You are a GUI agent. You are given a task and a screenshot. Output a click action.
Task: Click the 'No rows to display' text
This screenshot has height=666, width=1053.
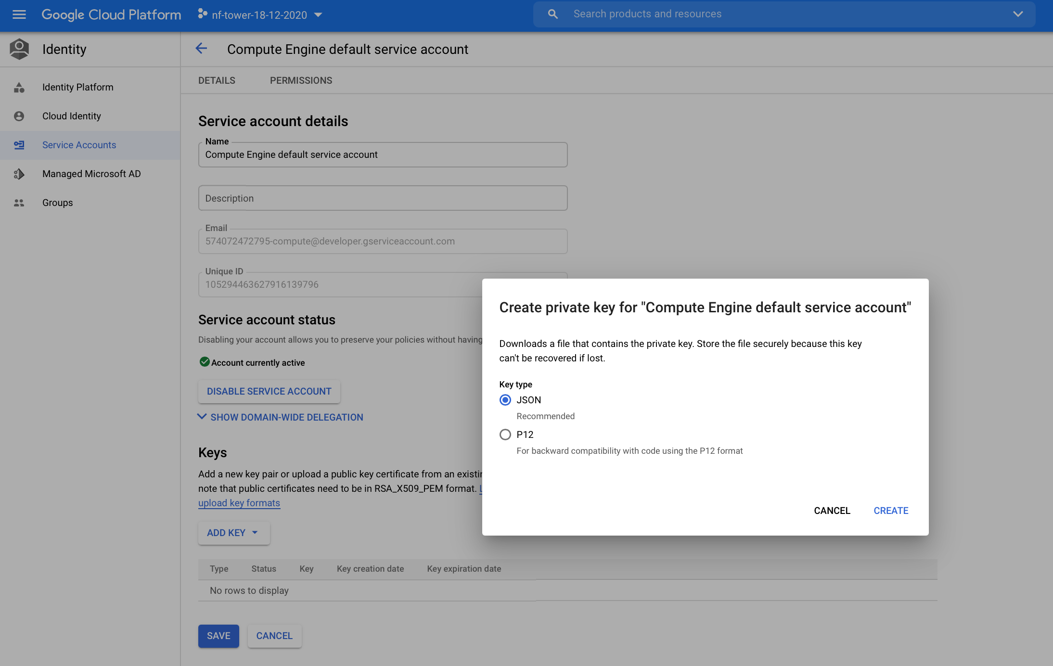pos(249,590)
